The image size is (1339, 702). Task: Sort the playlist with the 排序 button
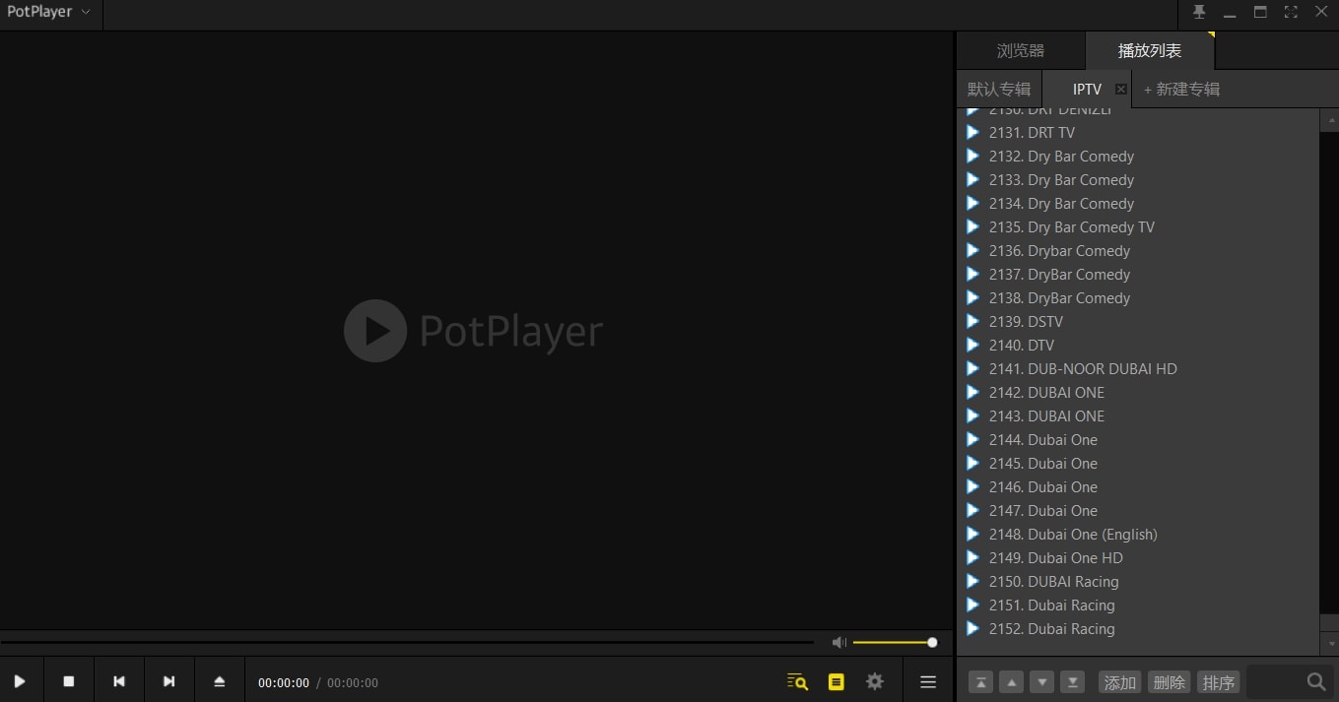pyautogui.click(x=1219, y=681)
